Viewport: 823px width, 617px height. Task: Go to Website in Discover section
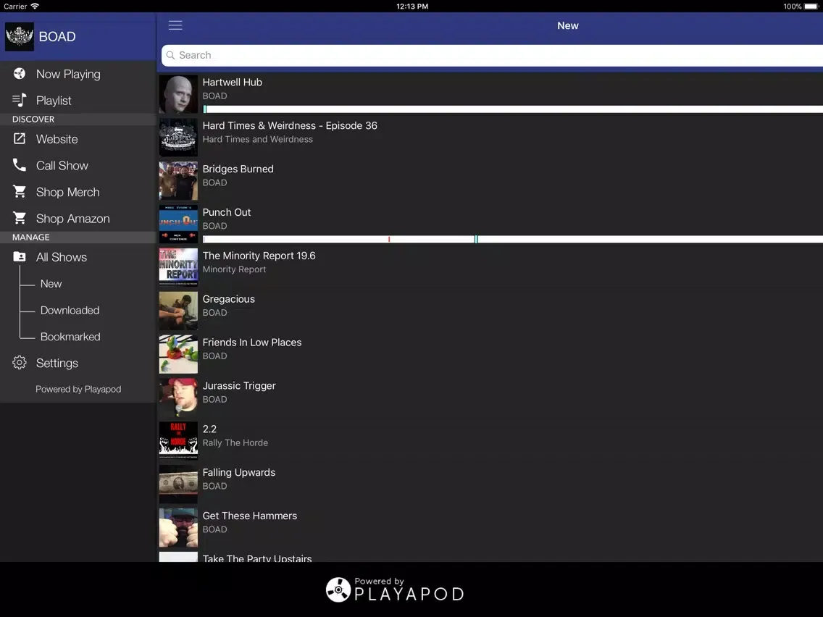coord(78,139)
